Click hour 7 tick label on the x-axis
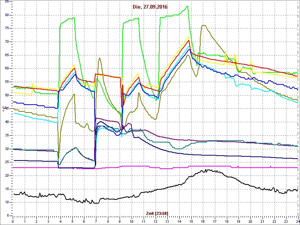 (96, 221)
